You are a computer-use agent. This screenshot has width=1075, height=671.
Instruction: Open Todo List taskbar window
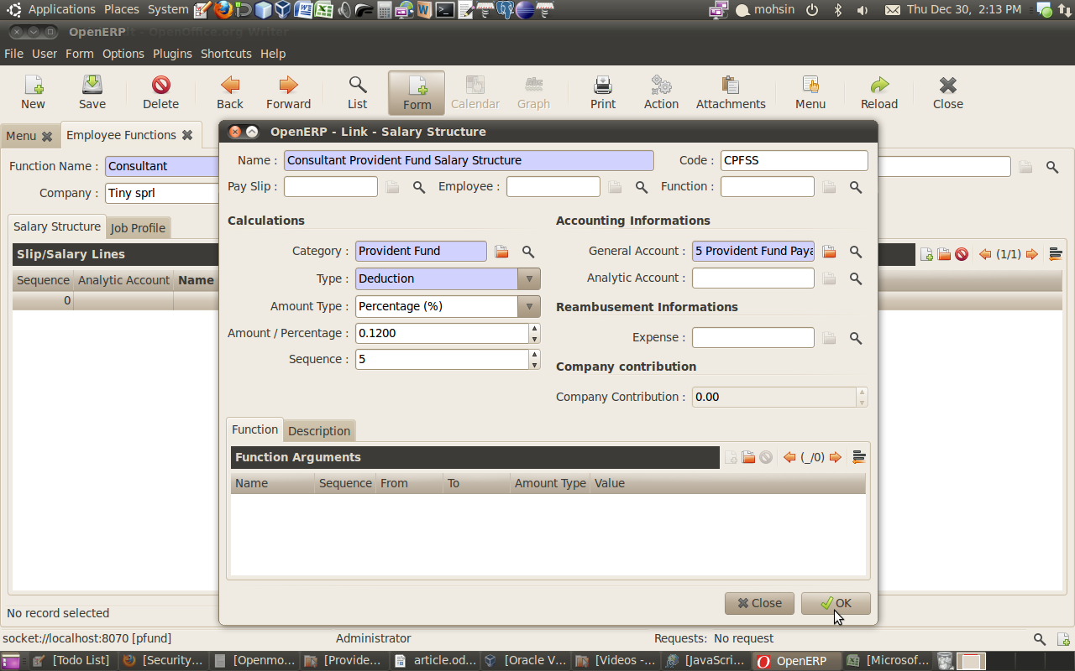tap(71, 660)
